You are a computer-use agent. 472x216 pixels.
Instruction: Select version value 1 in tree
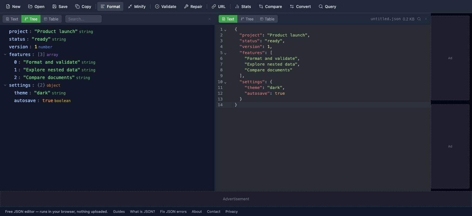36,47
